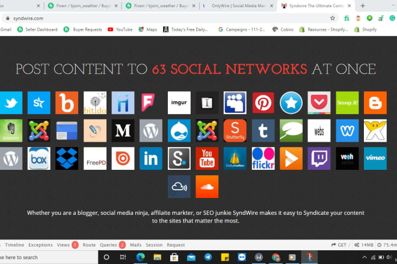Open the Myspace people icon
397x264 pixels.
click(235, 103)
